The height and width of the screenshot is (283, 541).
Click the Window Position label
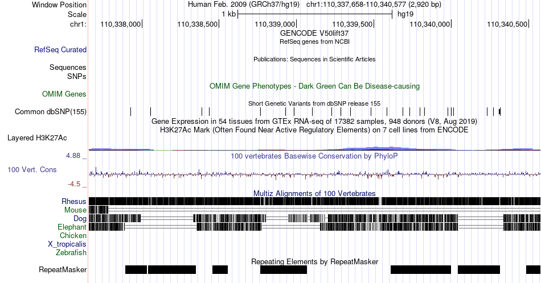pos(59,5)
